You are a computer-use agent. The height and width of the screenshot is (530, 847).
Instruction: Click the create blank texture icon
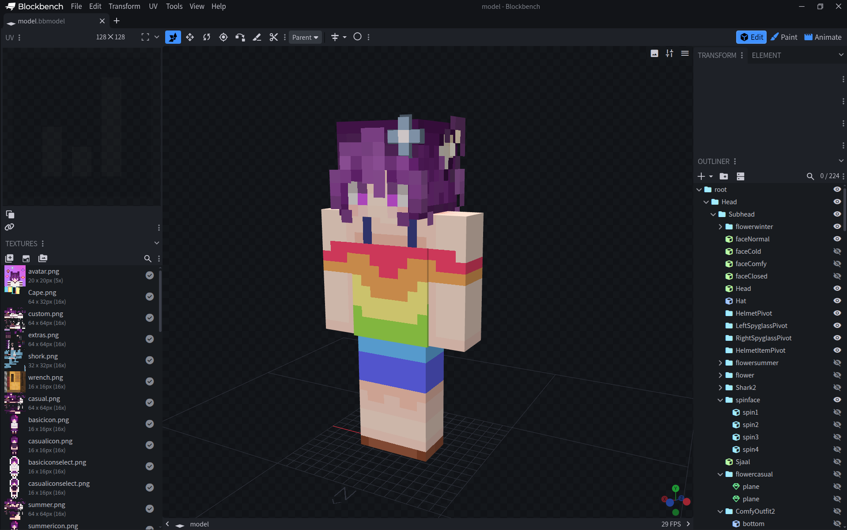[x=26, y=258]
